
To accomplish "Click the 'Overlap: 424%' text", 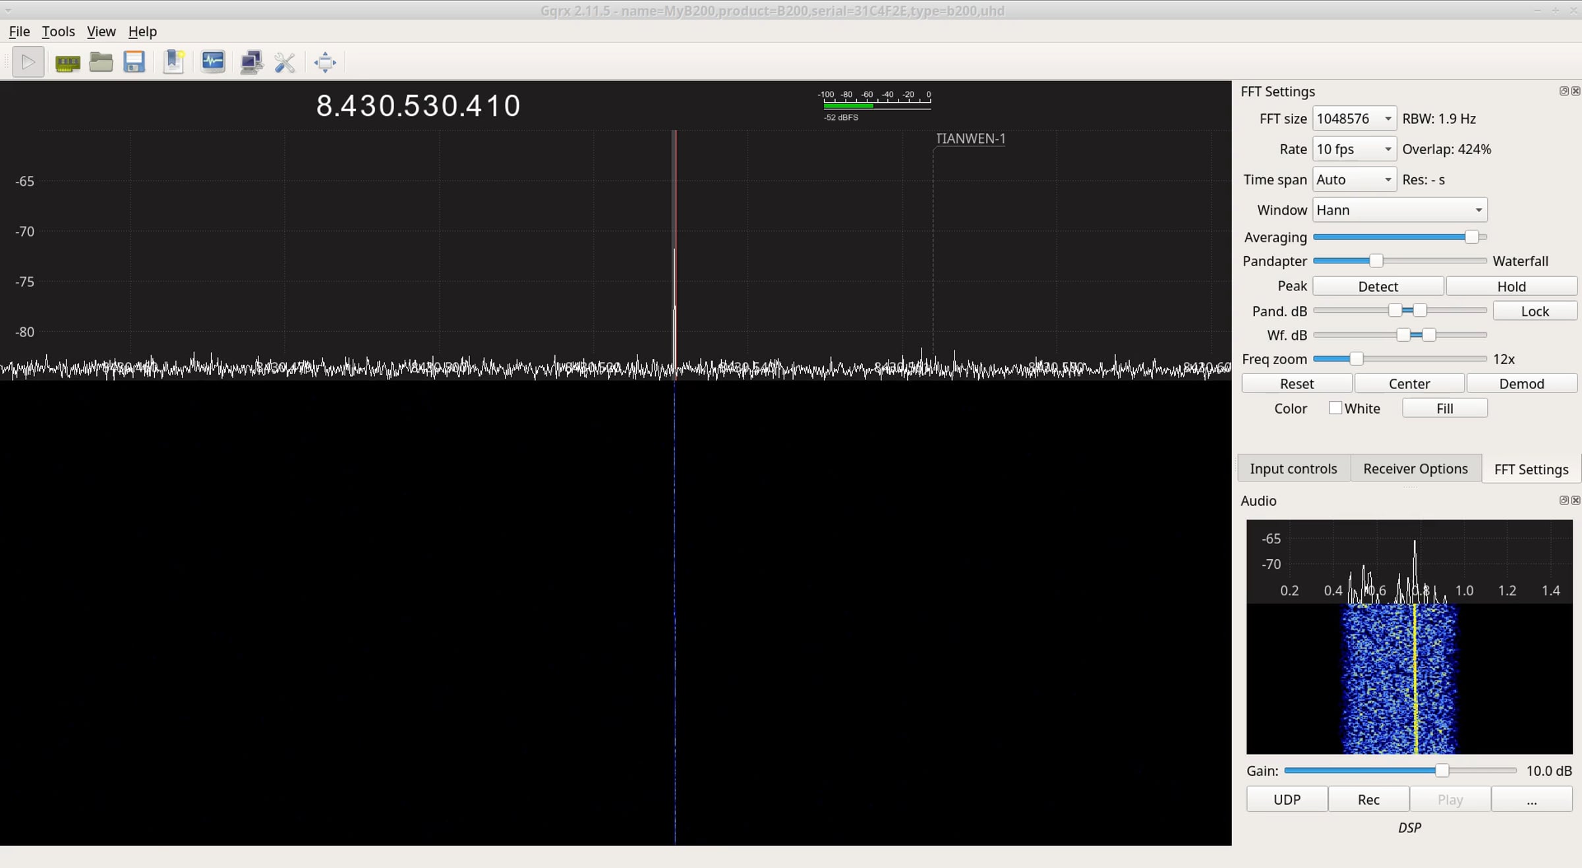I will tap(1446, 149).
